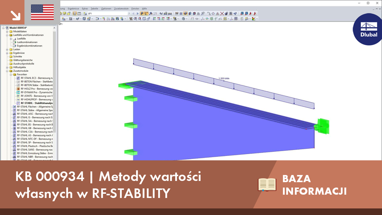The height and width of the screenshot is (215, 382).
Task: Open RF-STAHL SIA module
Action: pos(35,121)
